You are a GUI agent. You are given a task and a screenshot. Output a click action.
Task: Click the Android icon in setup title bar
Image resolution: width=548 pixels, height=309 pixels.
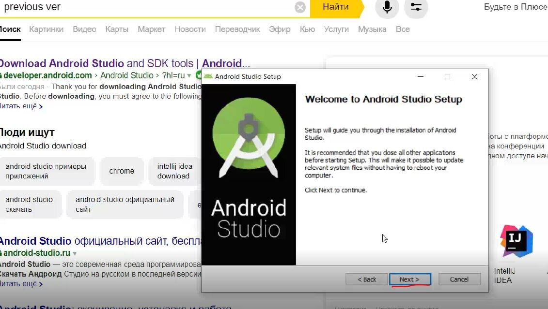(x=208, y=76)
